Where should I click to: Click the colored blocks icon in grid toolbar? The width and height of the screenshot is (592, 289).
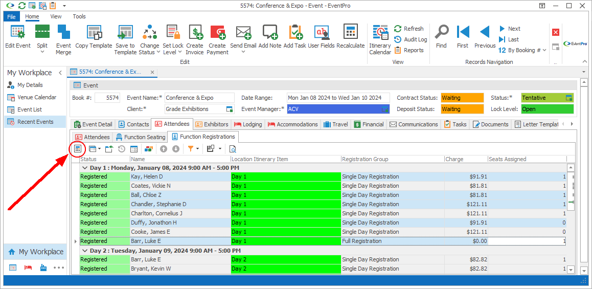pos(149,149)
